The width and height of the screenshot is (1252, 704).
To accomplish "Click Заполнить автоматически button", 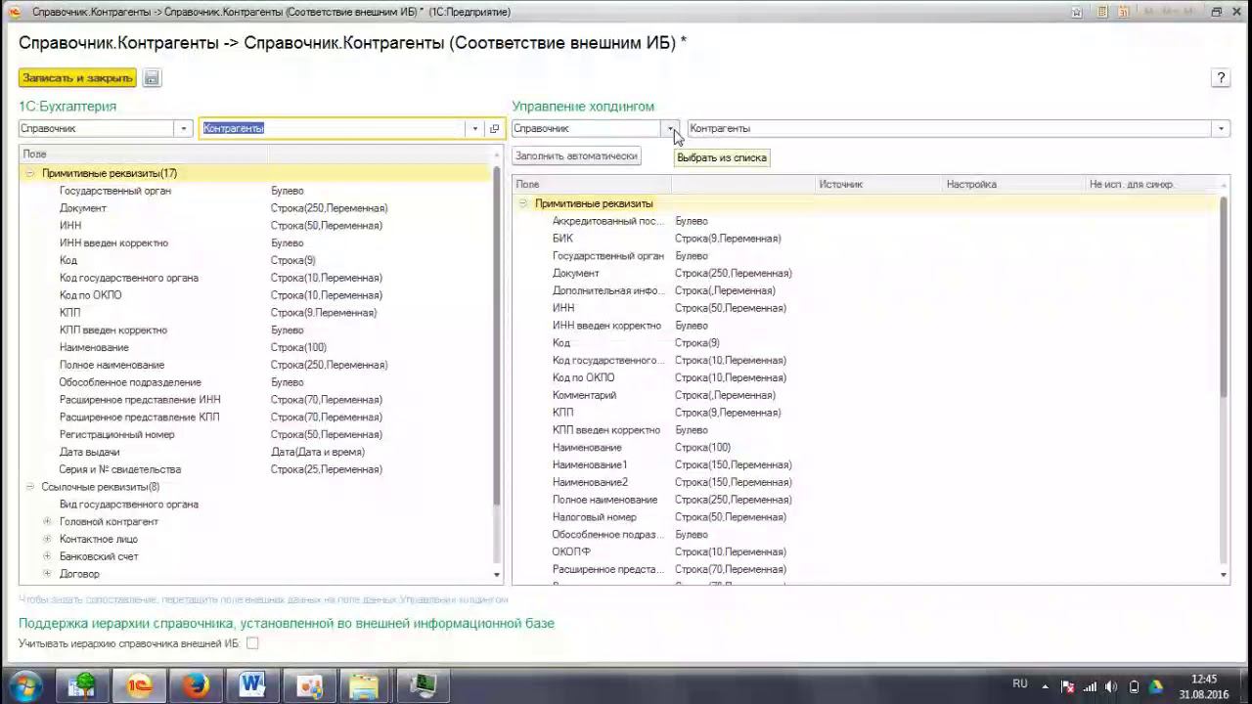I will 576,156.
